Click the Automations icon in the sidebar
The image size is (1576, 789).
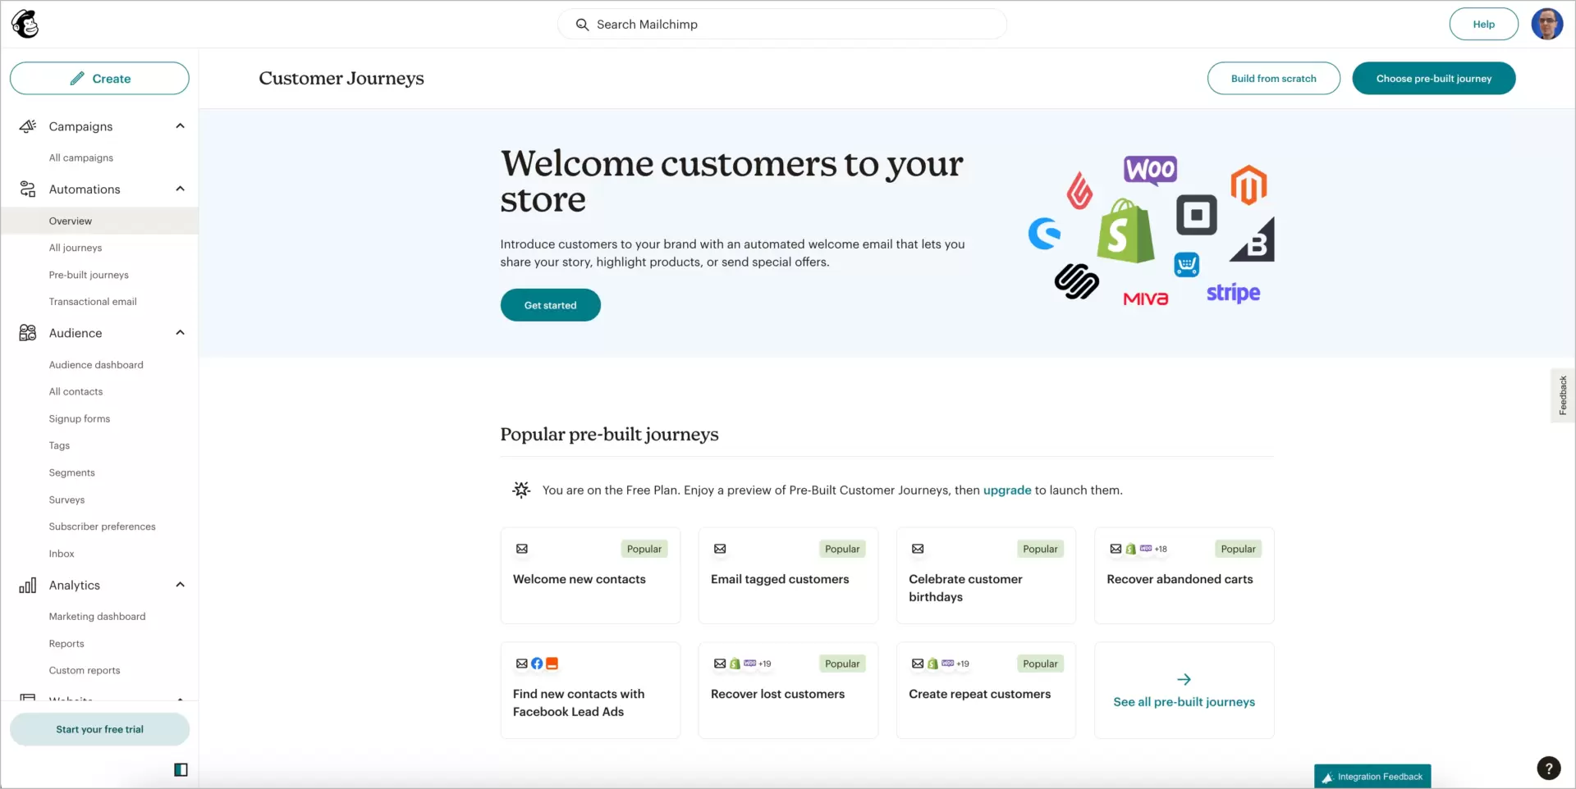(x=28, y=189)
